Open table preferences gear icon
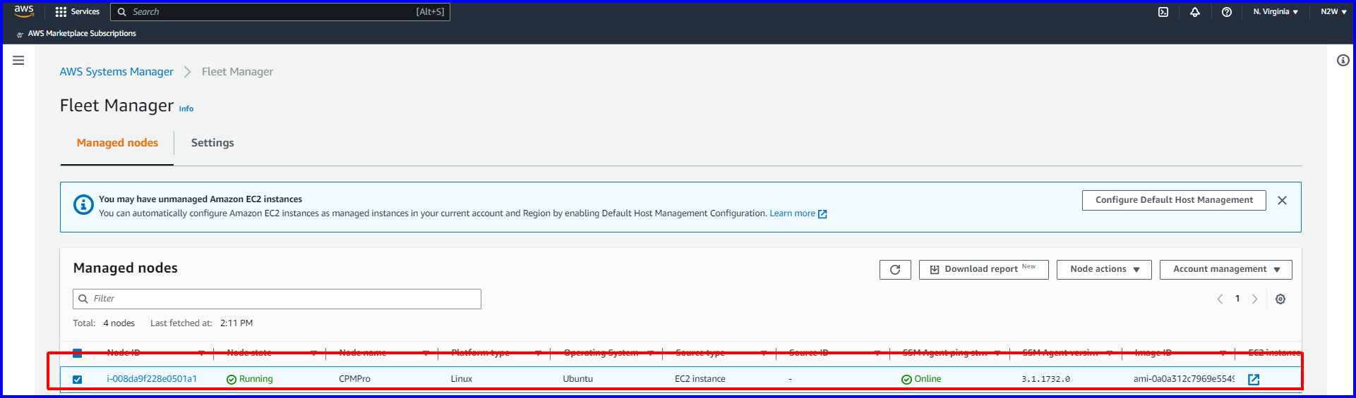This screenshot has width=1356, height=398. 1280,299
